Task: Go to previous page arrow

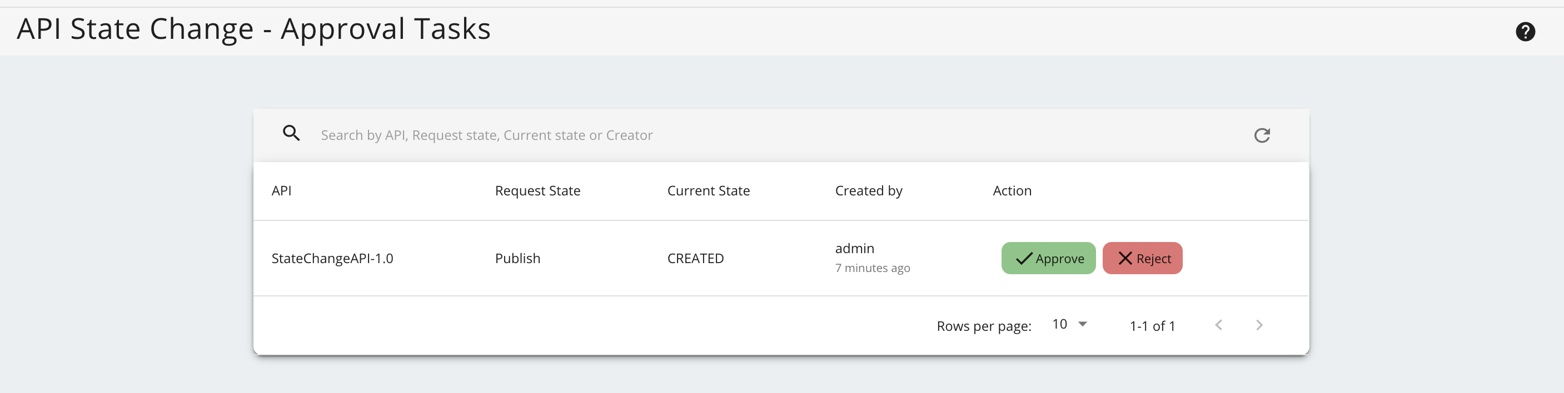Action: (1218, 325)
